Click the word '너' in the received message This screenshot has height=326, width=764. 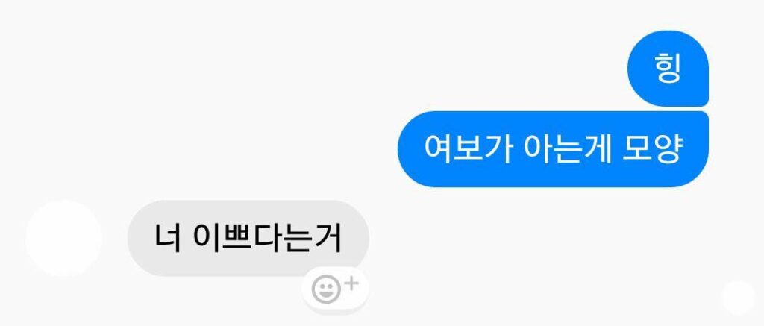coord(169,238)
